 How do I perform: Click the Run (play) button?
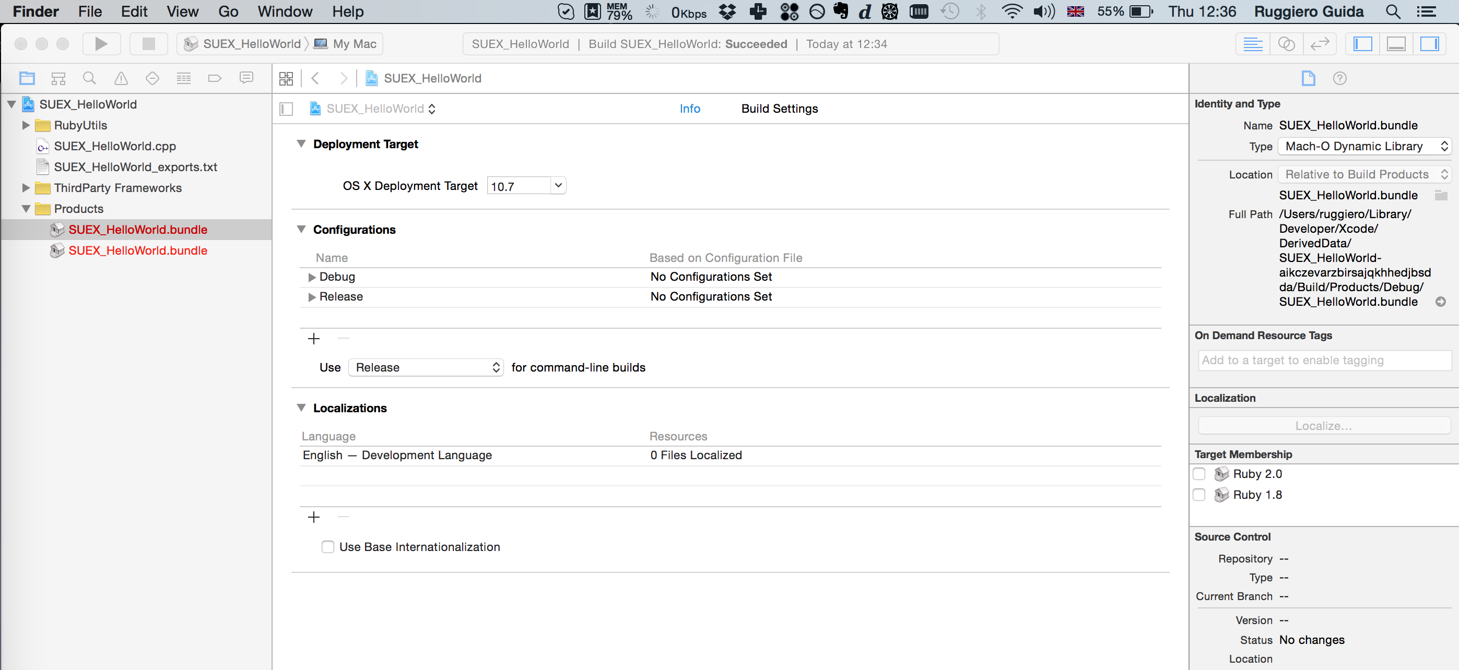pyautogui.click(x=101, y=44)
